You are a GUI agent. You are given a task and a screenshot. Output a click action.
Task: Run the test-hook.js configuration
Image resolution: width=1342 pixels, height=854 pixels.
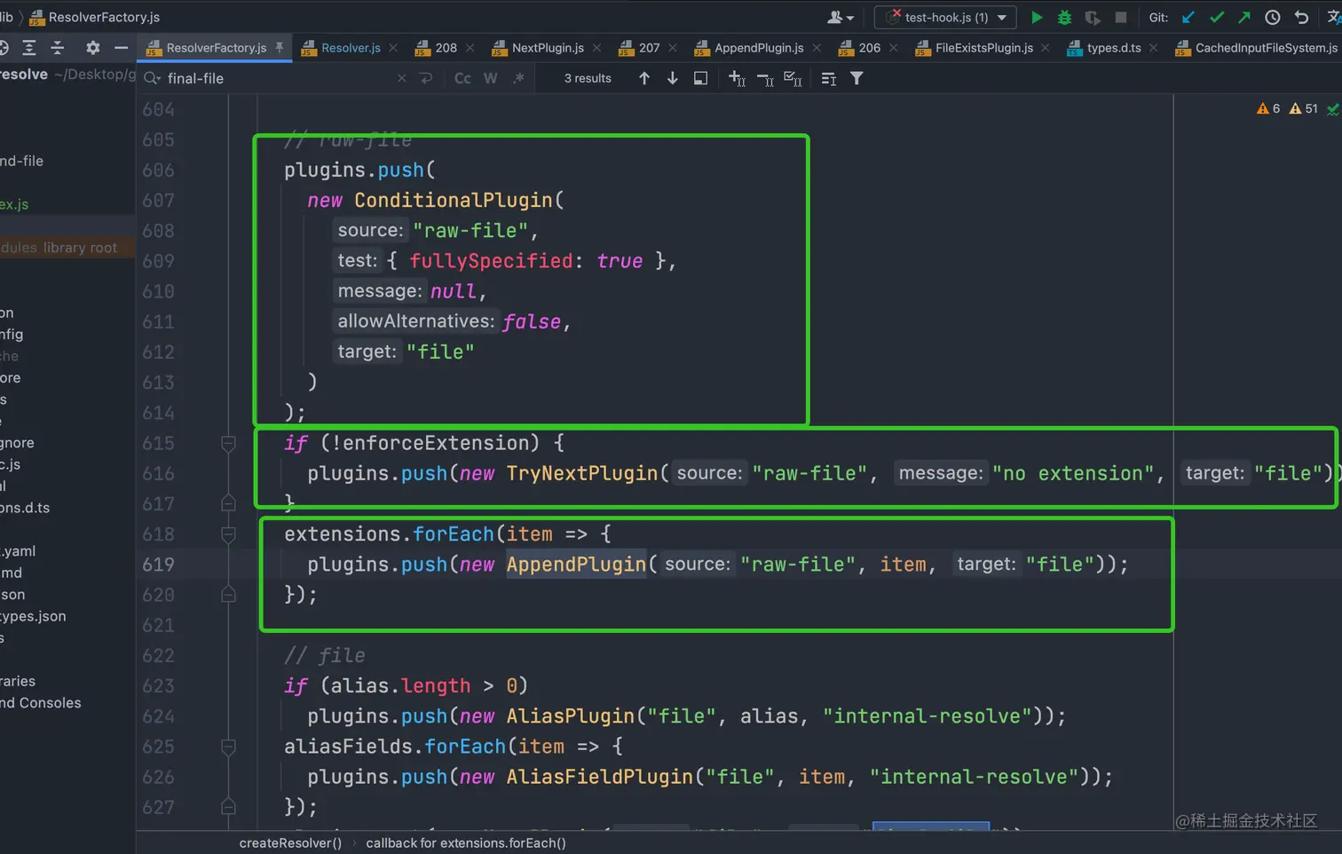[x=1036, y=18]
